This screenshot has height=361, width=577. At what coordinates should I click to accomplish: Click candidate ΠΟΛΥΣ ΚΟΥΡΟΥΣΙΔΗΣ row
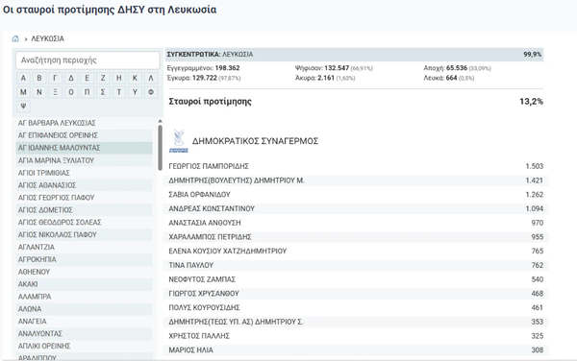(x=356, y=307)
